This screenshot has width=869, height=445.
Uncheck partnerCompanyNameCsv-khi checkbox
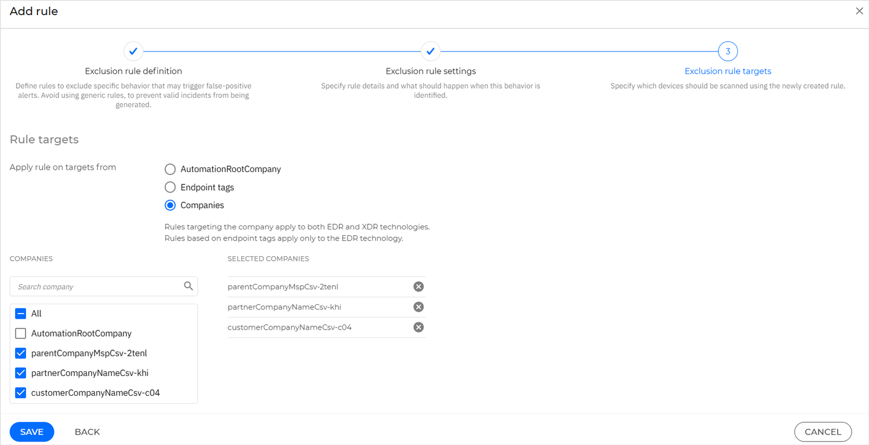pos(21,373)
